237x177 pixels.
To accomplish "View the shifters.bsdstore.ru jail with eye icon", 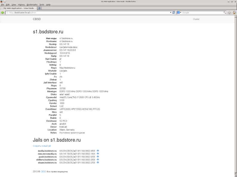I will coord(98,160).
